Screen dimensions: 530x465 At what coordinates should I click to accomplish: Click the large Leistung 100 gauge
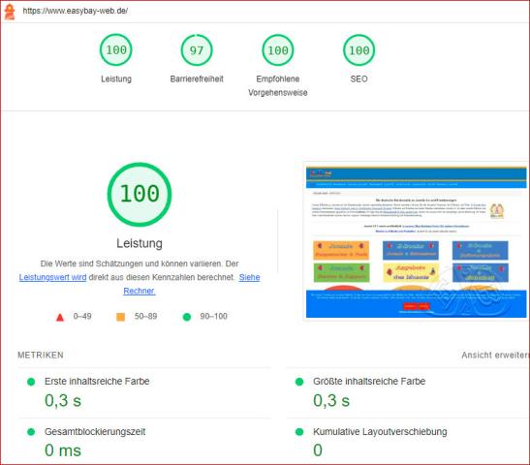coord(140,195)
